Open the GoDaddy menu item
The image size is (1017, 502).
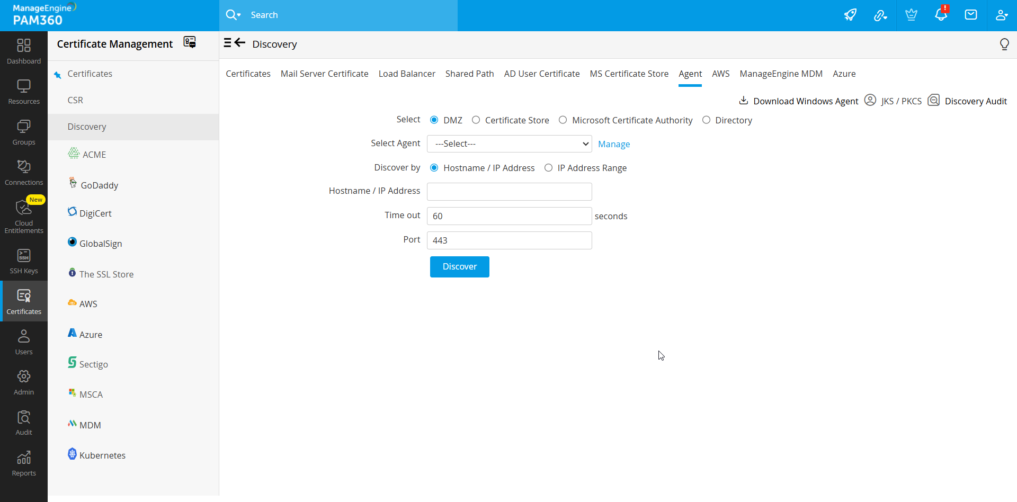pos(100,185)
